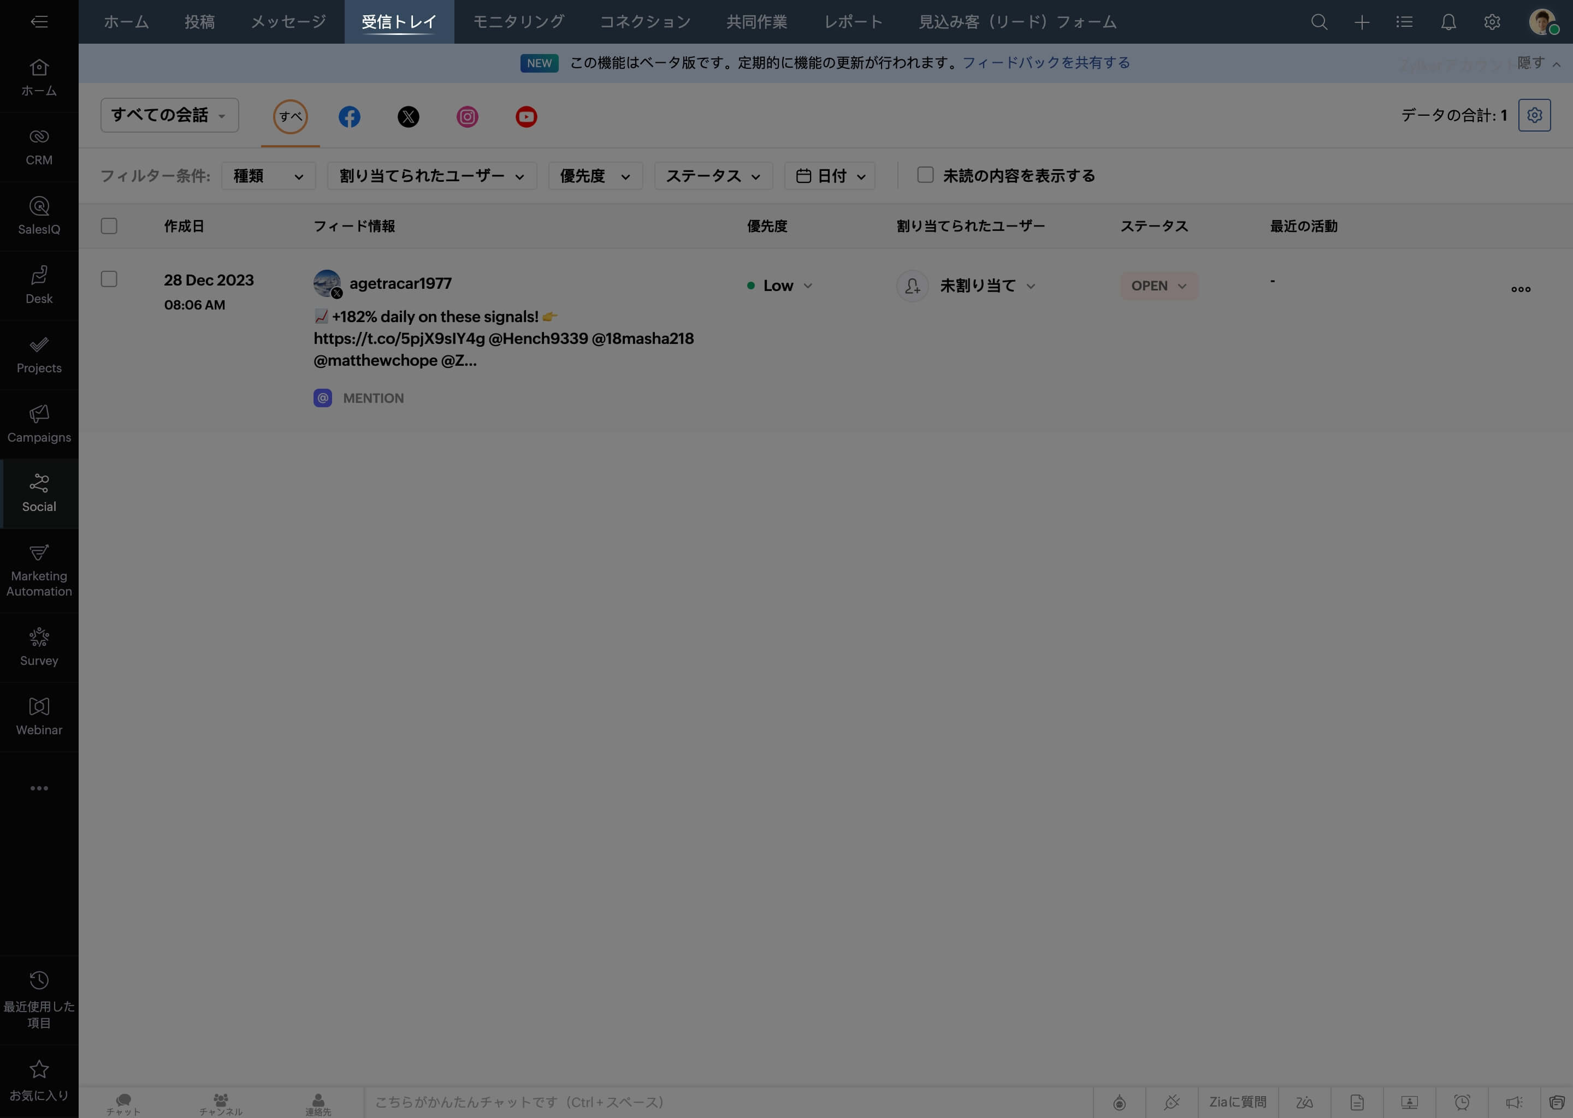Screen dimensions: 1573x1118
Task: Open the SalesIQ app in left sidebar
Action: pyautogui.click(x=39, y=214)
